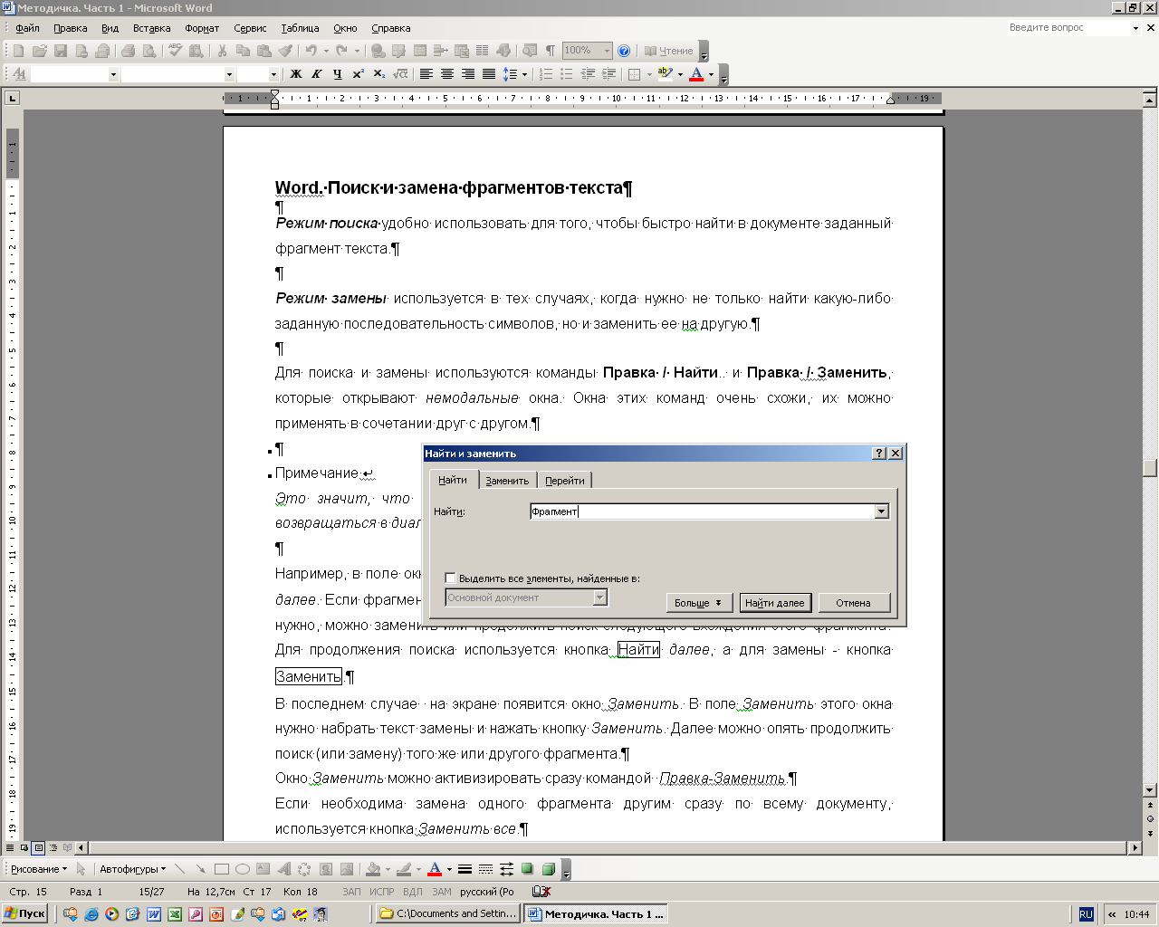Viewport: 1159px width, 927px height.
Task: Click the Print icon
Action: 129,51
